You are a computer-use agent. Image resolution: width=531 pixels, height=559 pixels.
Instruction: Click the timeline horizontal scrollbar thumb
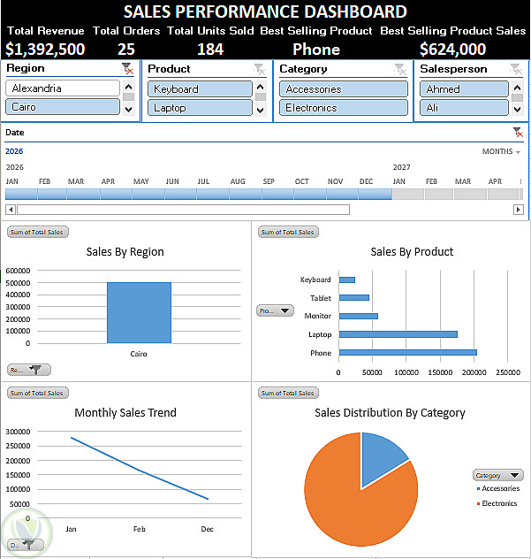pos(184,210)
